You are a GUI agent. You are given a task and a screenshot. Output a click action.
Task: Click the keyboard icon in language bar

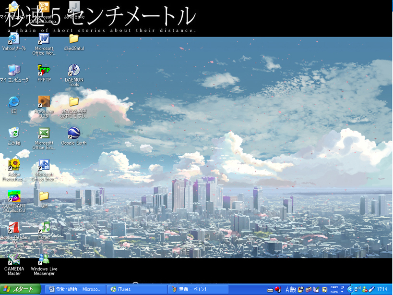click(270, 290)
